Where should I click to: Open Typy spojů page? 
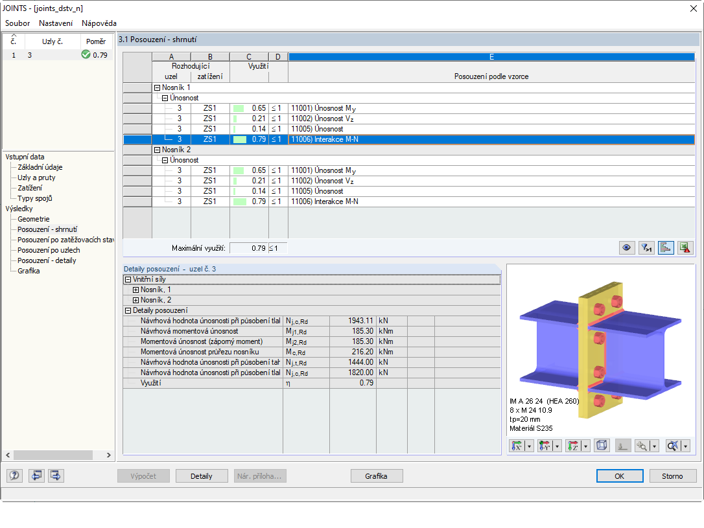pos(35,198)
